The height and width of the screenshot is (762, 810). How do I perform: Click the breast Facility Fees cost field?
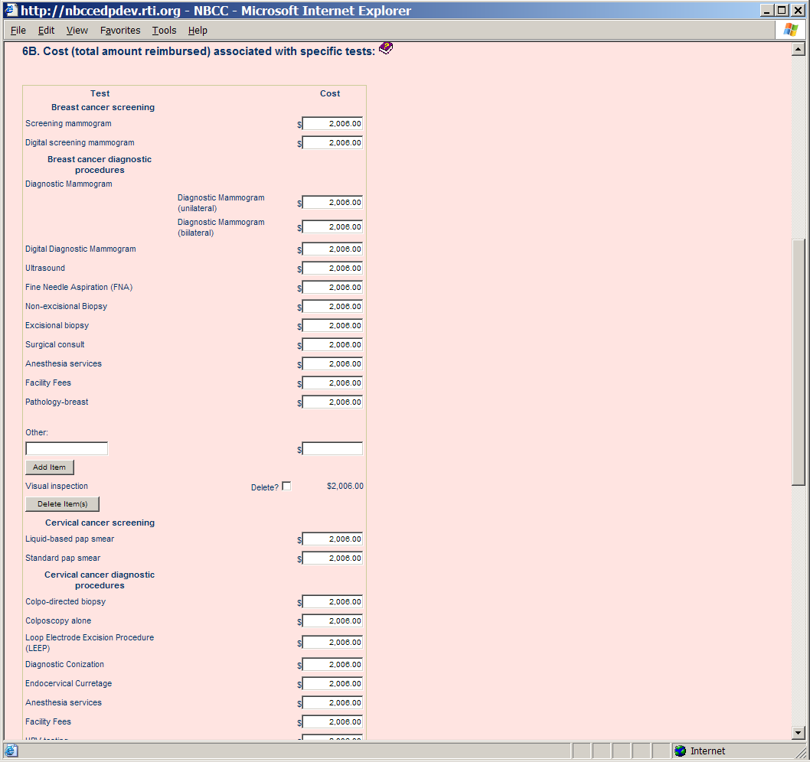point(332,383)
